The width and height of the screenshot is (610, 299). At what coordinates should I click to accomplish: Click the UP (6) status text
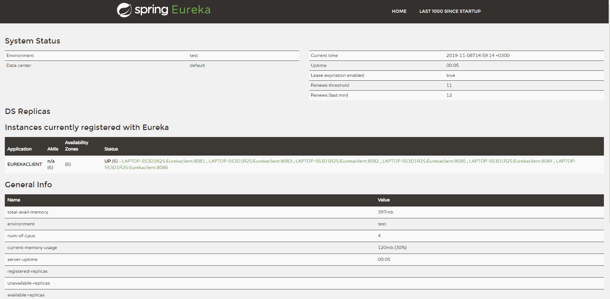click(x=111, y=161)
